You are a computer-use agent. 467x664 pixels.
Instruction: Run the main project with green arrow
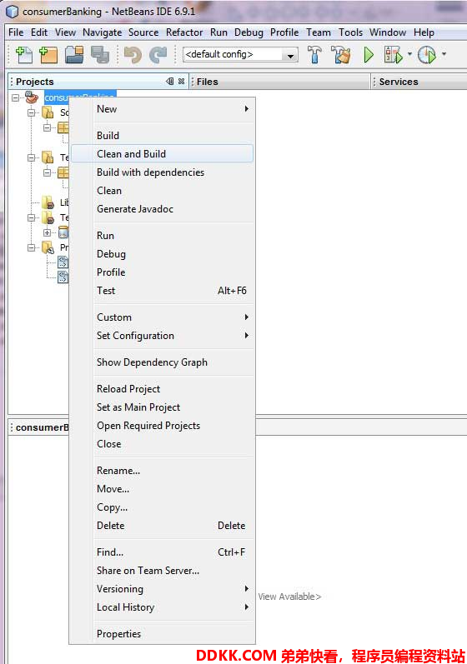pyautogui.click(x=369, y=55)
